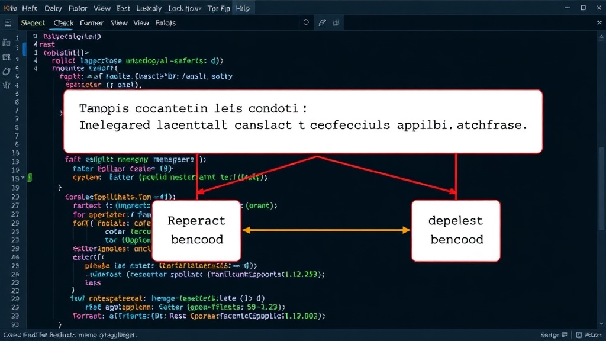The width and height of the screenshot is (606, 341).
Task: Click the value '1.12.253' in the code
Action: click(x=302, y=274)
